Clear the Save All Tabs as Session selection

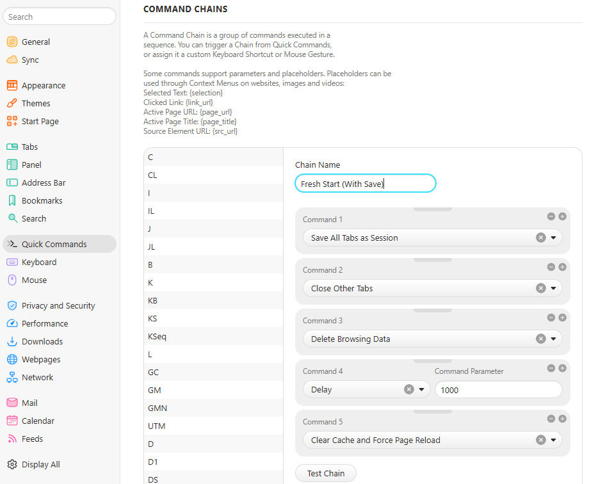coord(540,238)
